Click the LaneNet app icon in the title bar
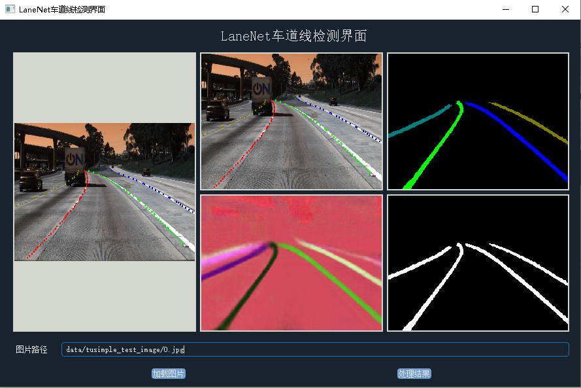 (8, 9)
